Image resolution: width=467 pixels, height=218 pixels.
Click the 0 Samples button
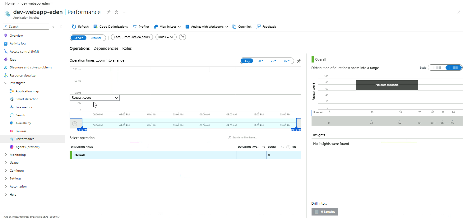click(x=325, y=212)
